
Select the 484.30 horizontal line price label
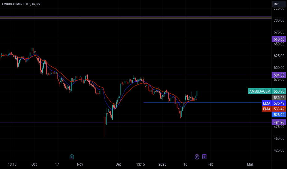click(x=279, y=122)
